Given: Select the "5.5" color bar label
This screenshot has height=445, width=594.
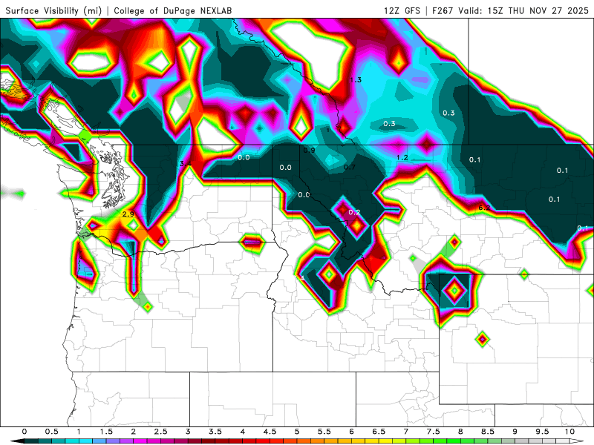Looking at the screenshot, I should point(324,432).
